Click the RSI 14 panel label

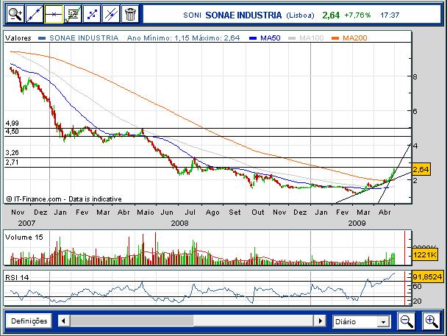(x=17, y=278)
